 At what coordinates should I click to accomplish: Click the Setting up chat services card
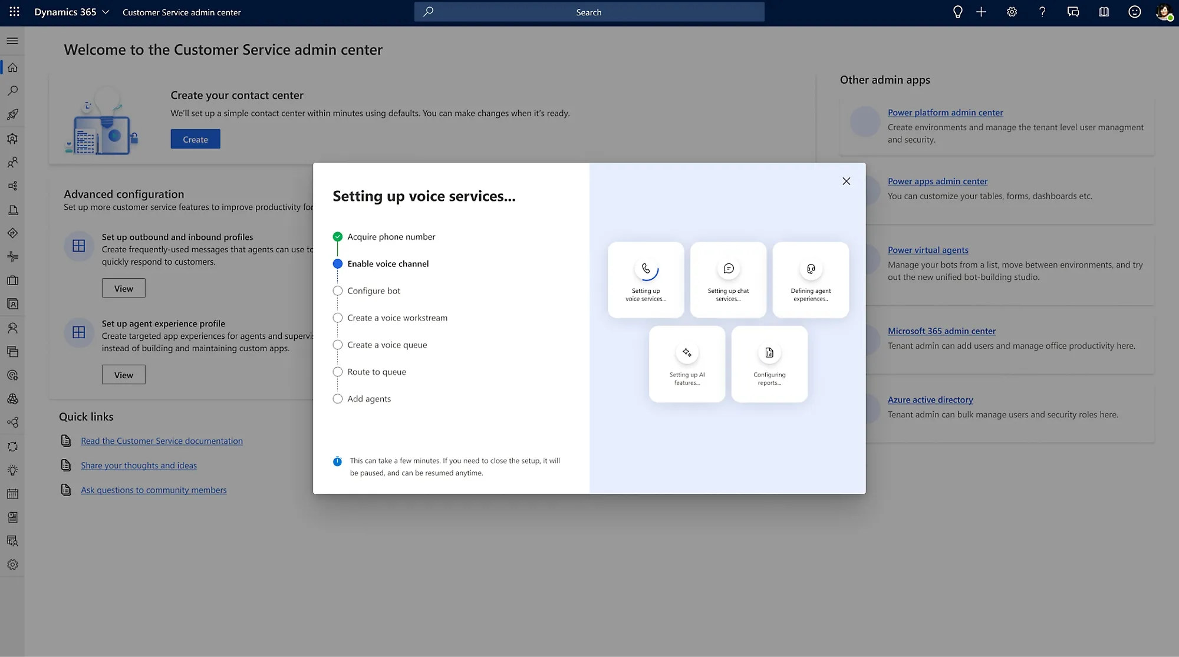(728, 280)
